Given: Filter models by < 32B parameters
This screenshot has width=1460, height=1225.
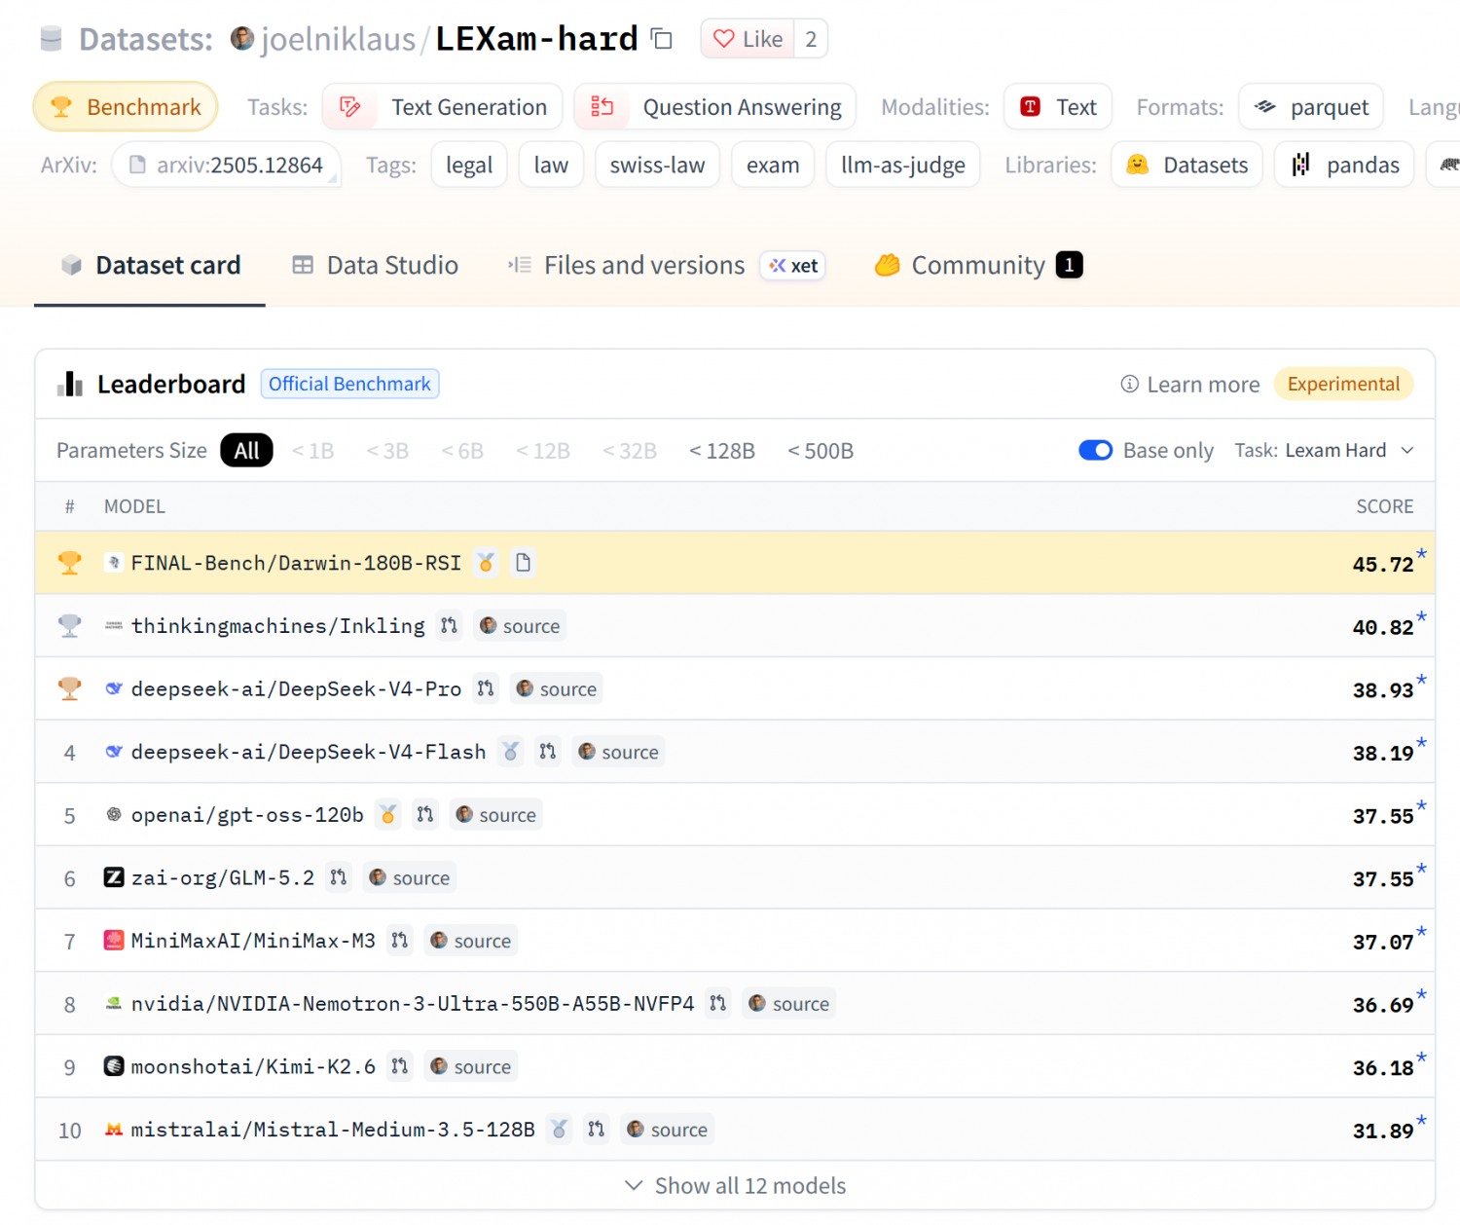Looking at the screenshot, I should click(x=630, y=451).
